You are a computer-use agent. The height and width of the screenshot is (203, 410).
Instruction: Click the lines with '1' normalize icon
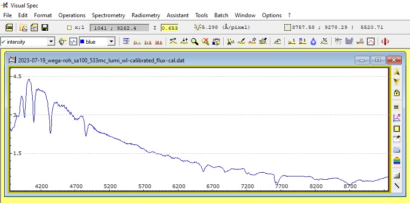tap(303, 41)
